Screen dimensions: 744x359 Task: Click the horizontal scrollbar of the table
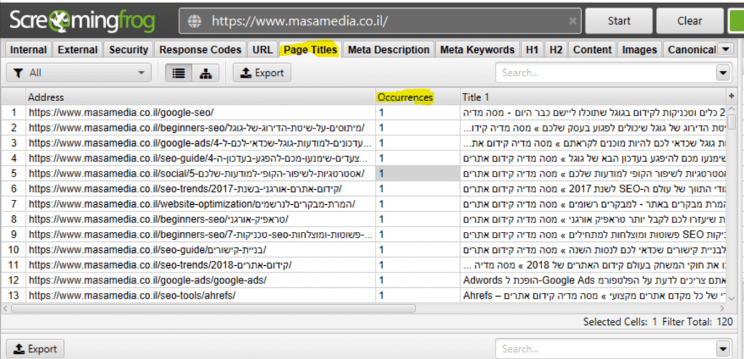tap(213, 308)
